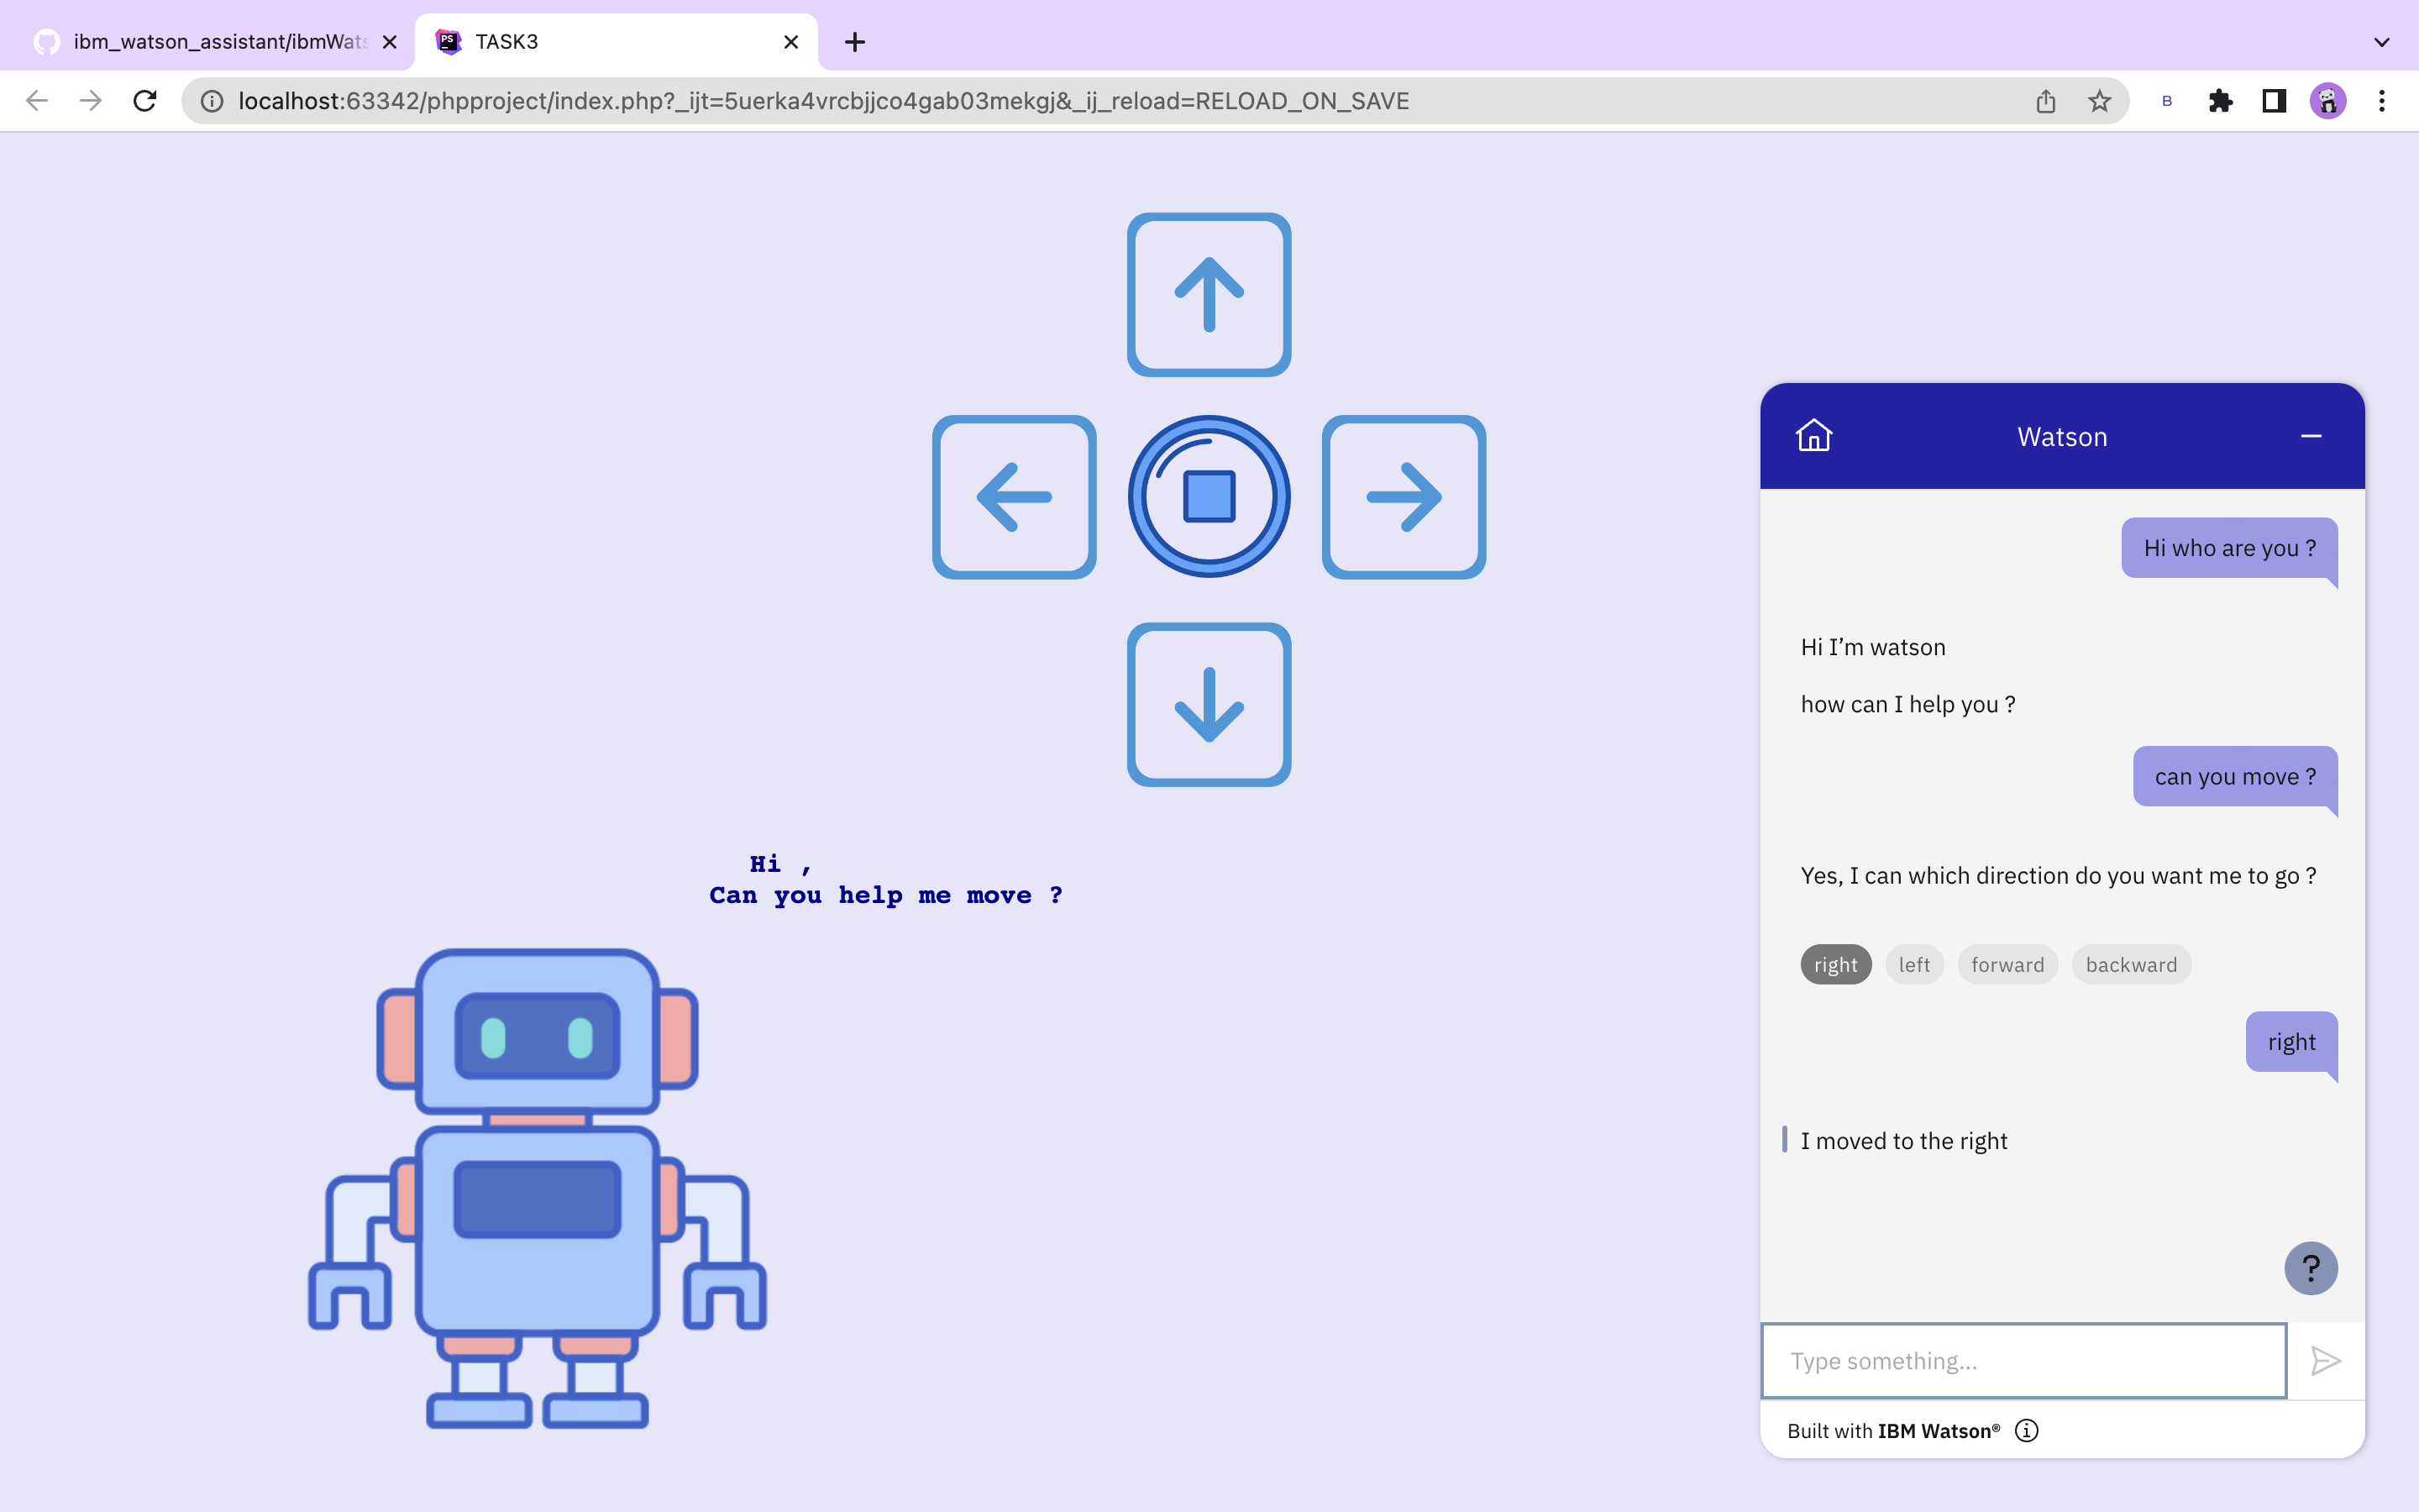Click the 'Type something' chat input field
Viewport: 2419px width, 1512px height.
2023,1360
